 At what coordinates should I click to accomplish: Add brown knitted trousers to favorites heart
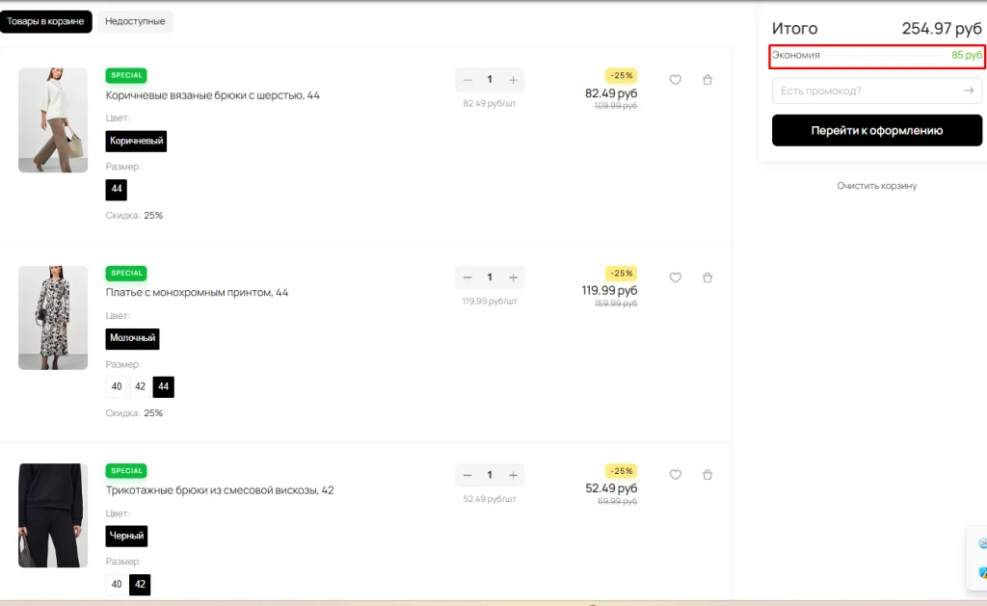click(x=675, y=80)
